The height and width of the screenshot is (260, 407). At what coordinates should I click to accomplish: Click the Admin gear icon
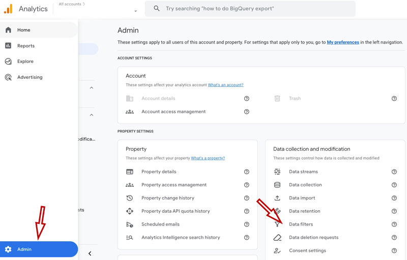point(8,249)
